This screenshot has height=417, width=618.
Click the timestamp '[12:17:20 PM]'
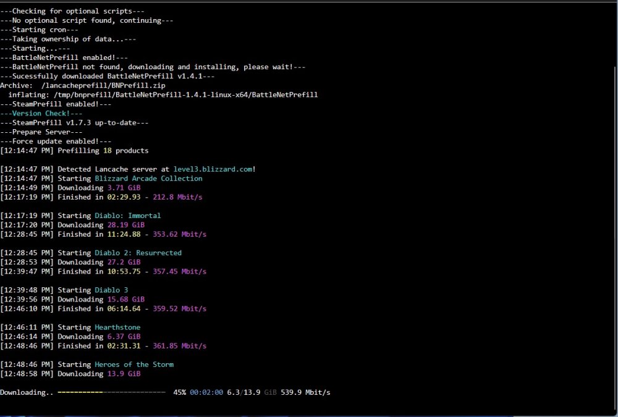(x=27, y=225)
